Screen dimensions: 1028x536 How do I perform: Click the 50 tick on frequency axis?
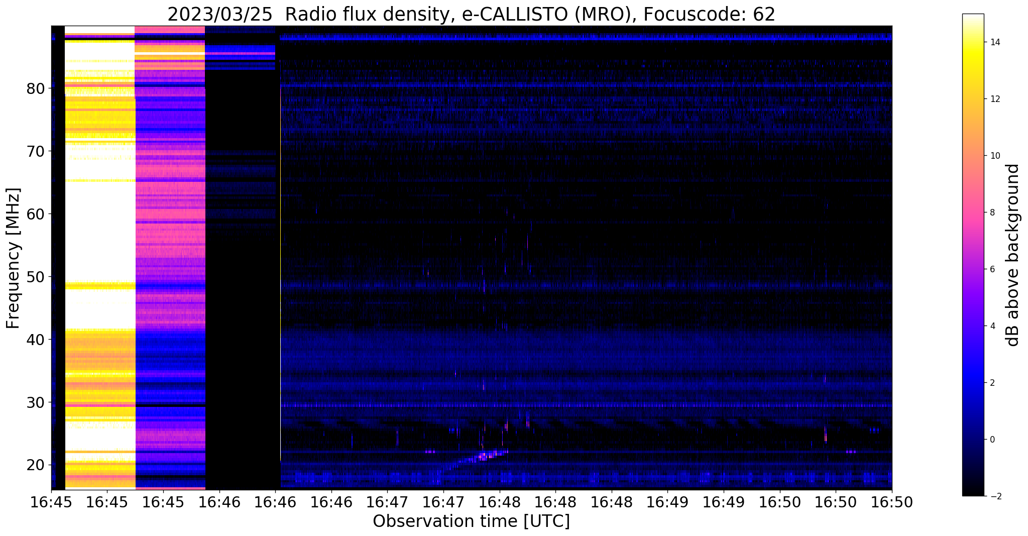(36, 277)
